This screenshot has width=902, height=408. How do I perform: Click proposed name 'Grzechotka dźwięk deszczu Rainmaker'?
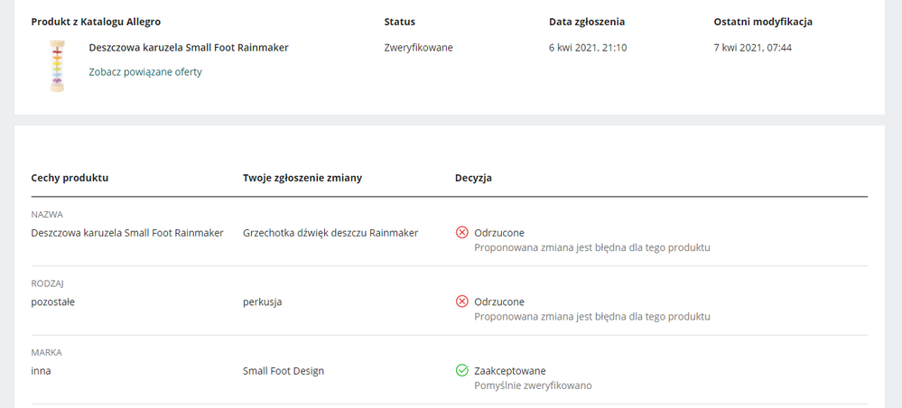point(330,233)
